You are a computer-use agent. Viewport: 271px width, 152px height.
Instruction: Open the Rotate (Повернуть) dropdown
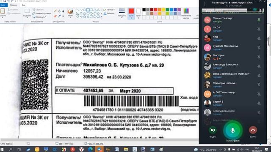pos(39,17)
